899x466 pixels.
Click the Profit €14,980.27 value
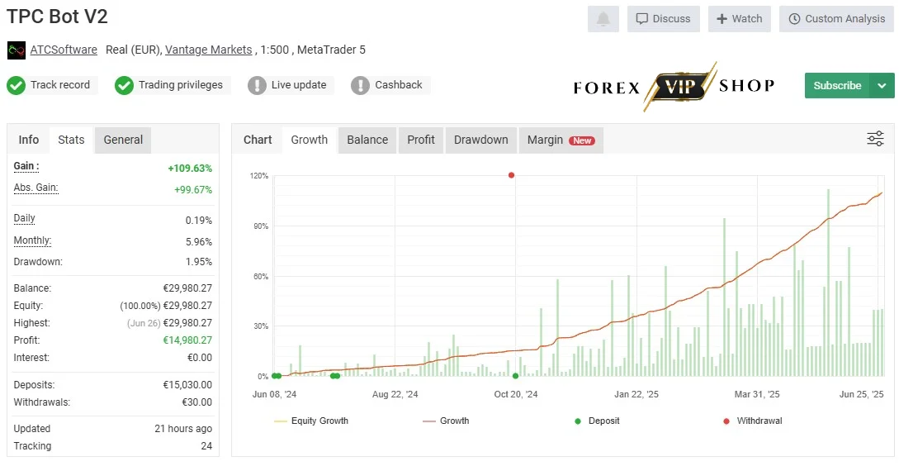[187, 340]
